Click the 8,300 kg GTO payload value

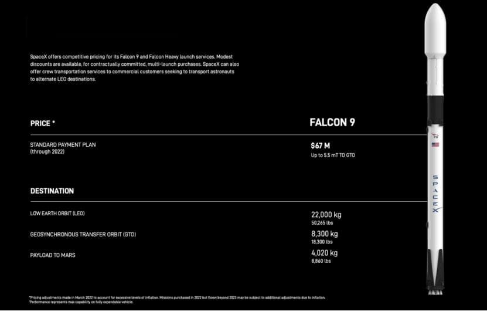pyautogui.click(x=325, y=234)
